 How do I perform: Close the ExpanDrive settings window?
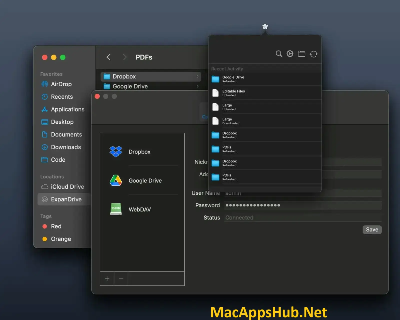click(x=97, y=96)
